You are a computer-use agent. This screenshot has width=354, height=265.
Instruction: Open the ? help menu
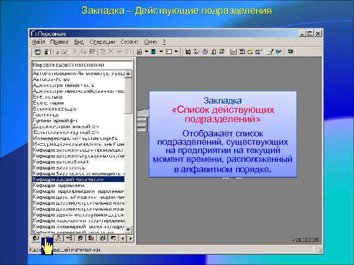coord(164,42)
